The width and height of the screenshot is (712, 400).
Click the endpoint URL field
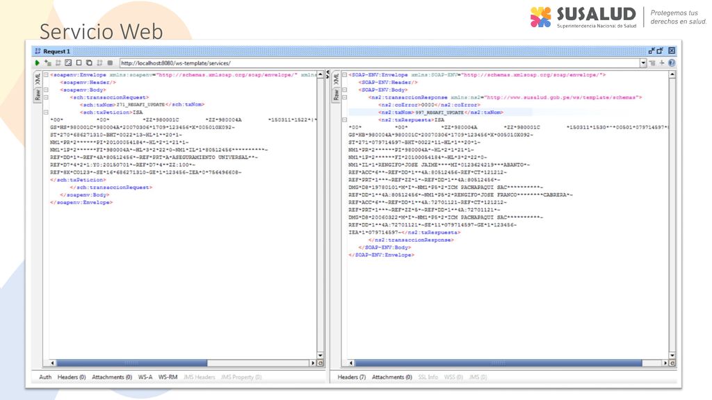click(x=380, y=63)
